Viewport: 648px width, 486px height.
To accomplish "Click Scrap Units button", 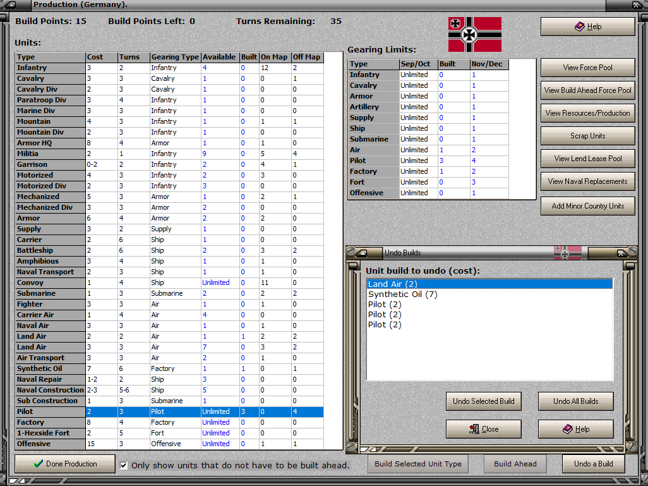I will pos(587,136).
